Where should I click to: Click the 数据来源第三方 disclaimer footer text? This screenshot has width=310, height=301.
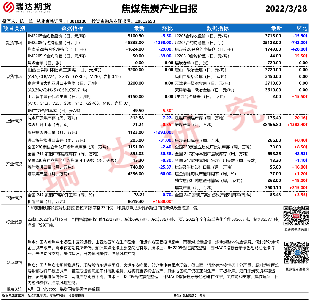click(44, 296)
